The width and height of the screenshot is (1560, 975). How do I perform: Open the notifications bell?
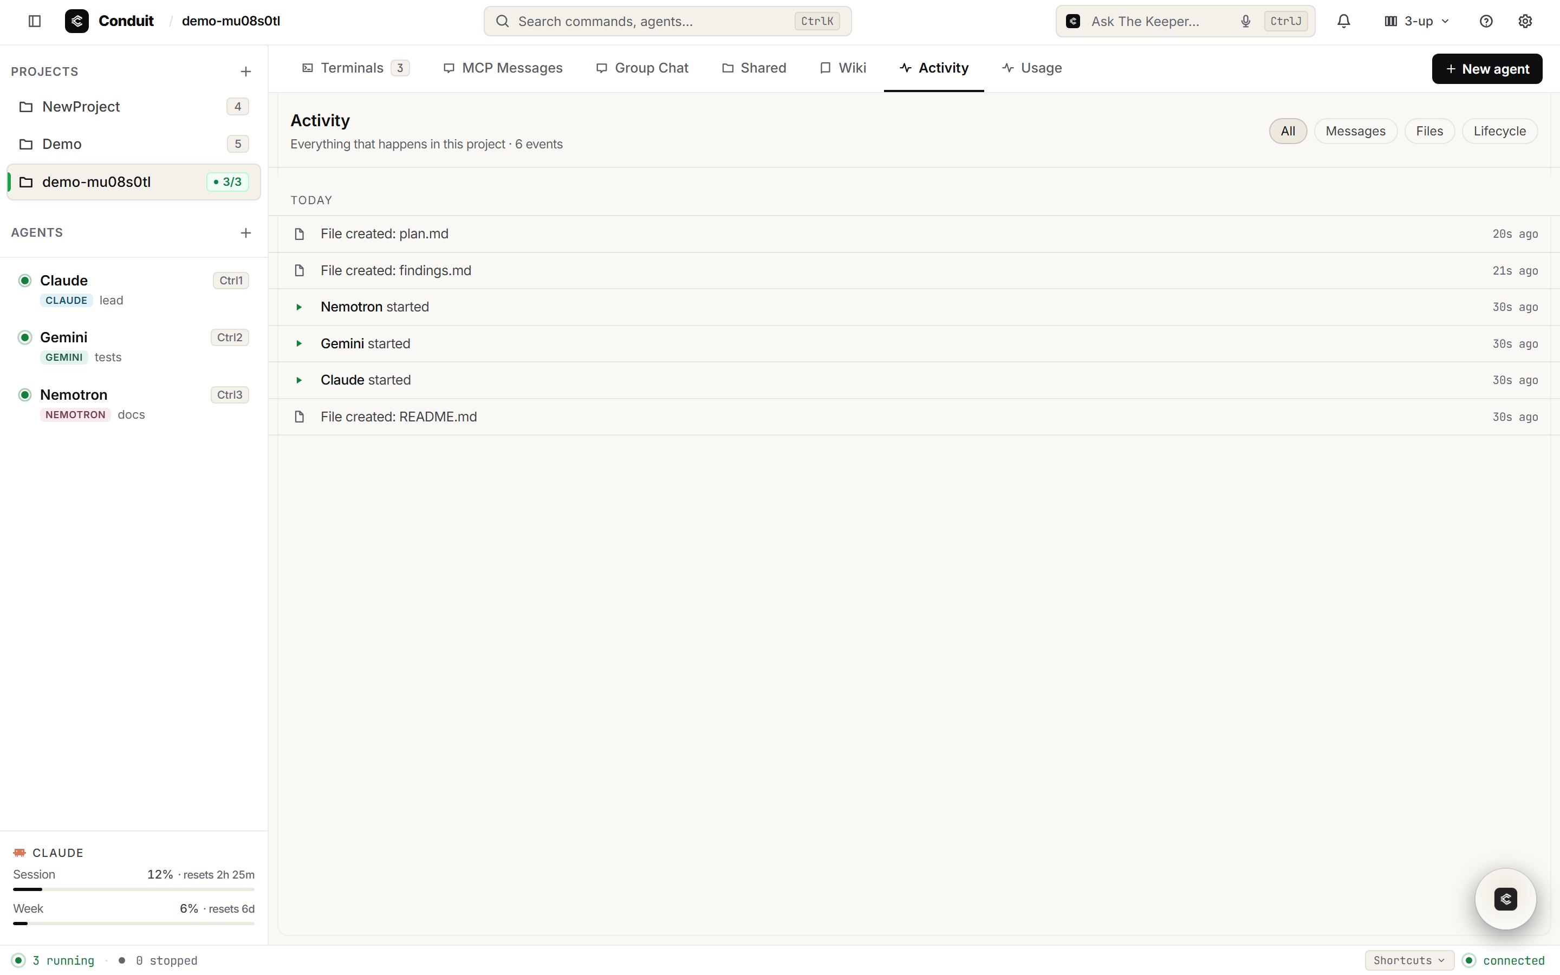tap(1343, 21)
